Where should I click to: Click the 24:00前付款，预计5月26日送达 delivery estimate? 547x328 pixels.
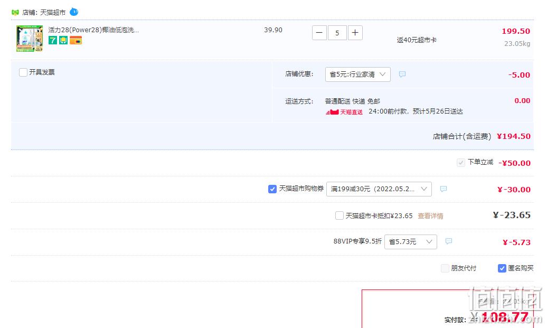(416, 111)
